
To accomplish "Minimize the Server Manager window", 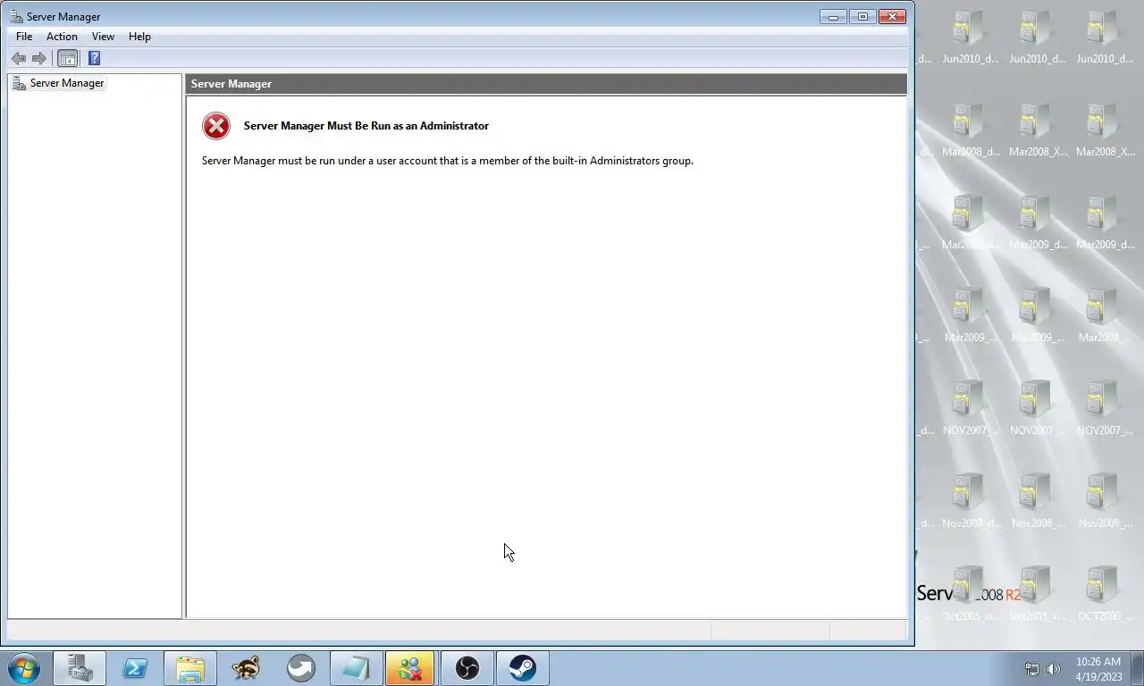I will click(x=833, y=16).
